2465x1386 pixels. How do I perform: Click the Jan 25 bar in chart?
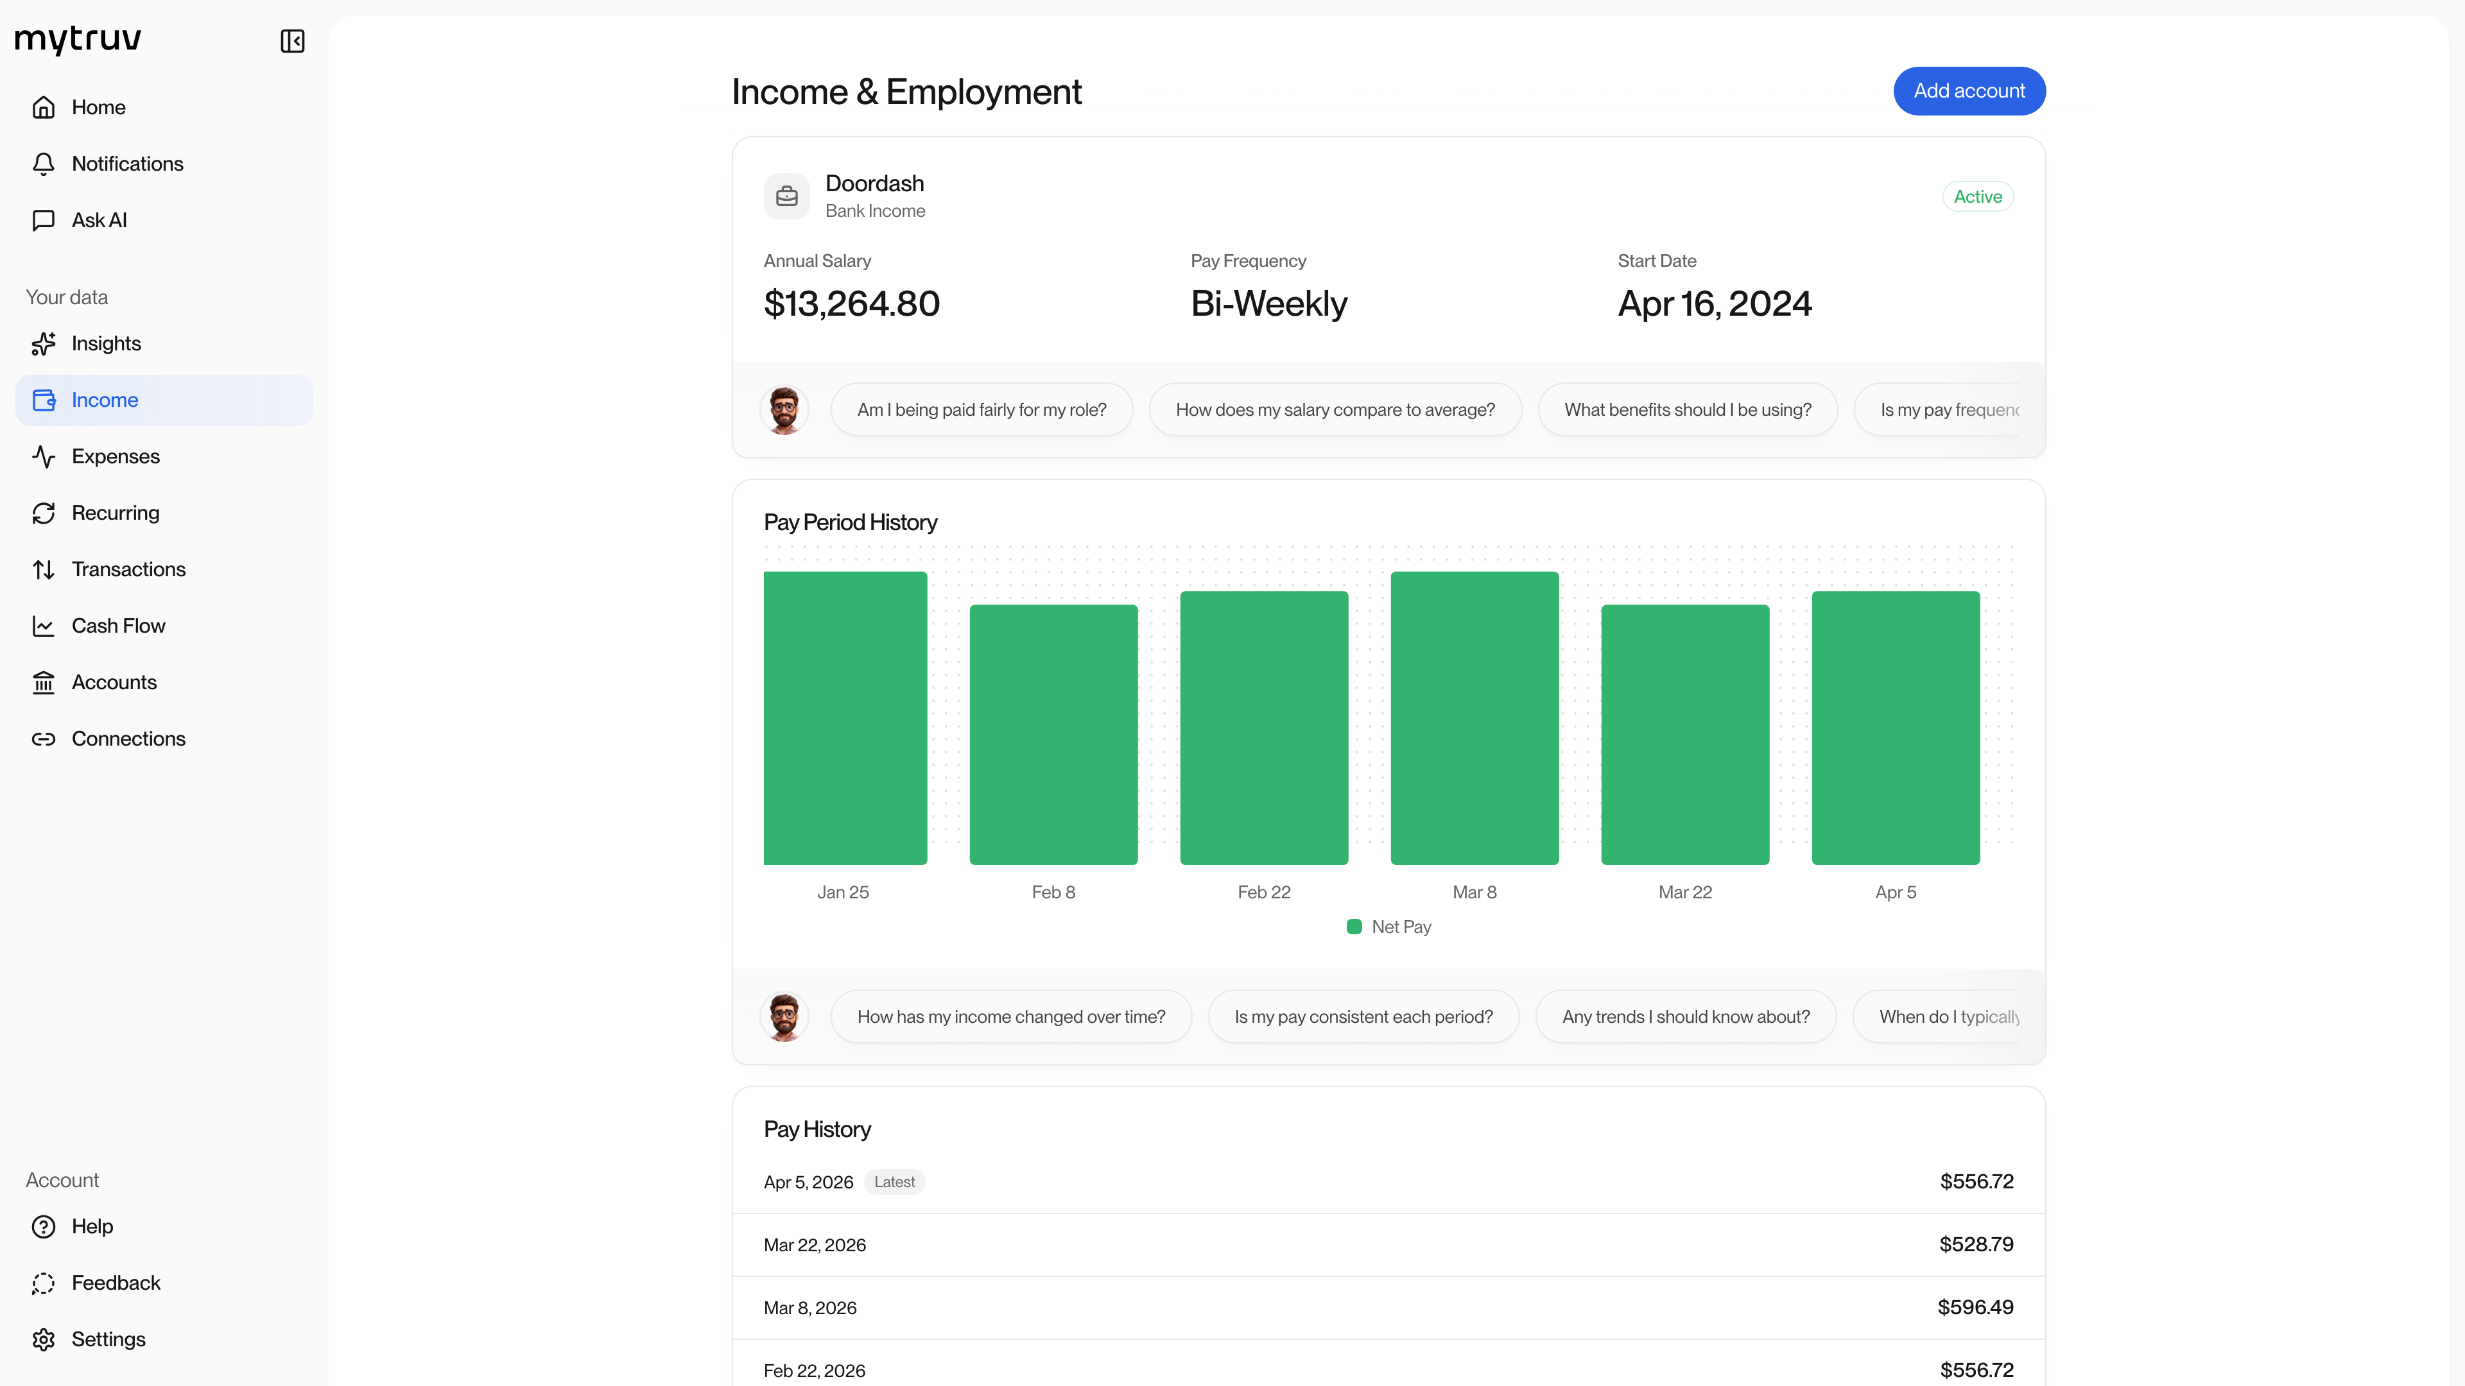(845, 719)
